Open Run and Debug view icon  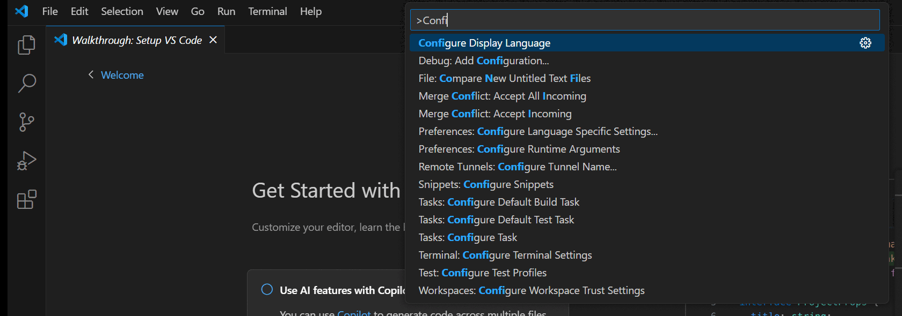click(x=26, y=161)
